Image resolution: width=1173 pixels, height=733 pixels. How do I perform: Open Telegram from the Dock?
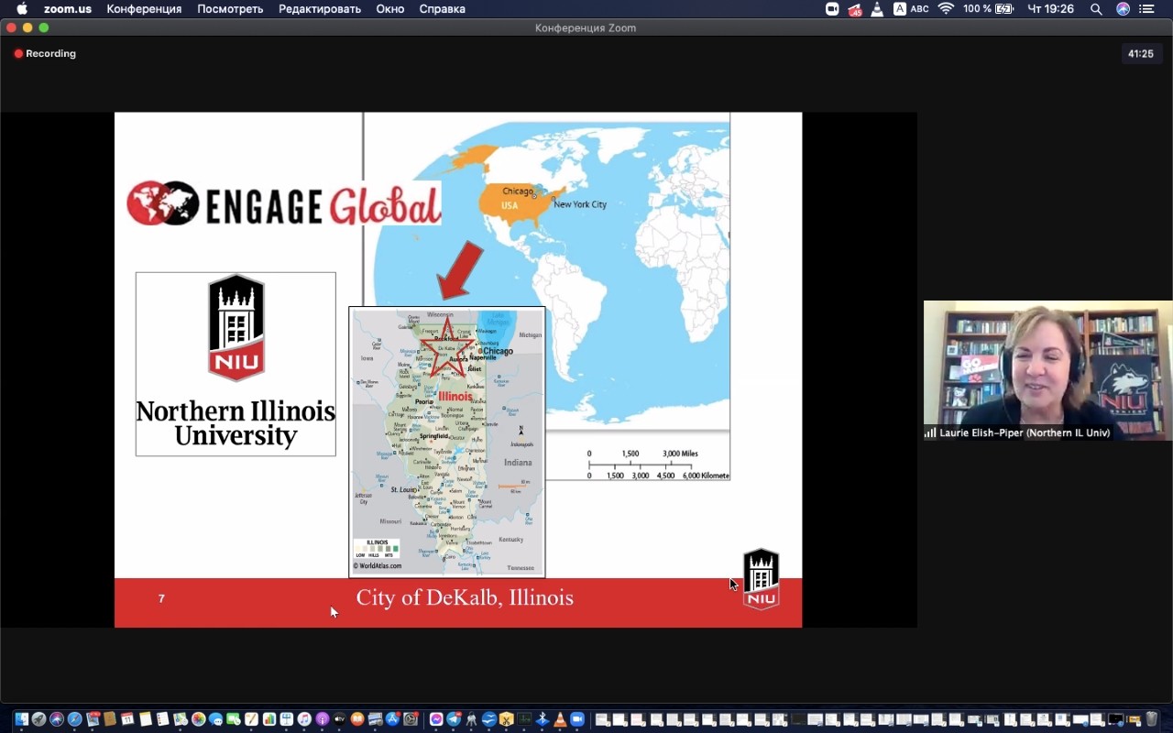pyautogui.click(x=454, y=720)
